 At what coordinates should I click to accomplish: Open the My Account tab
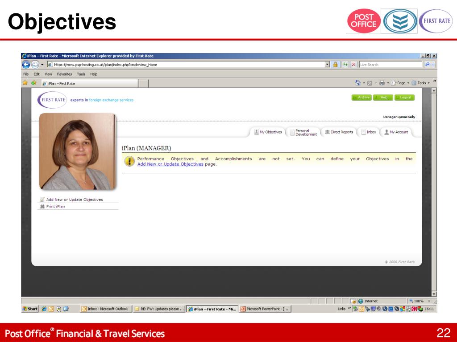point(396,132)
